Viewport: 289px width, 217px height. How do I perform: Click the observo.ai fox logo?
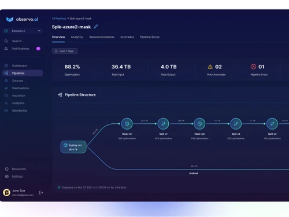pos(10,19)
